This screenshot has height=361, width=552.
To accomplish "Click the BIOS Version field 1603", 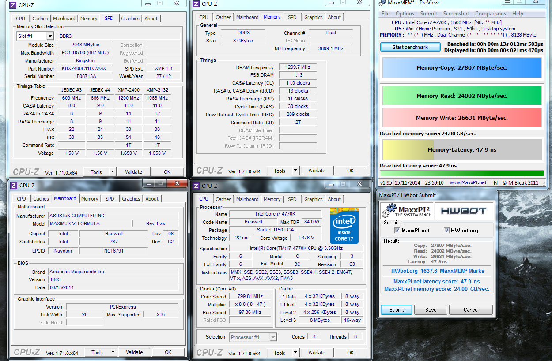I will (113, 279).
